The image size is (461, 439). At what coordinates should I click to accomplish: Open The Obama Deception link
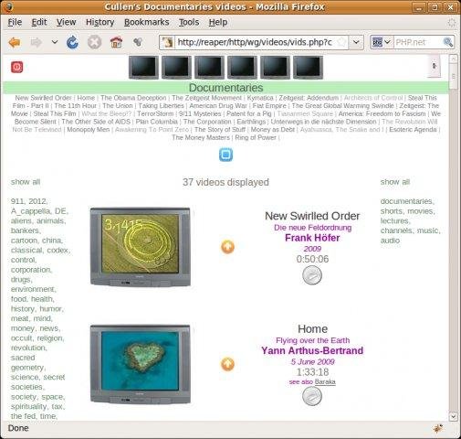click(x=133, y=98)
